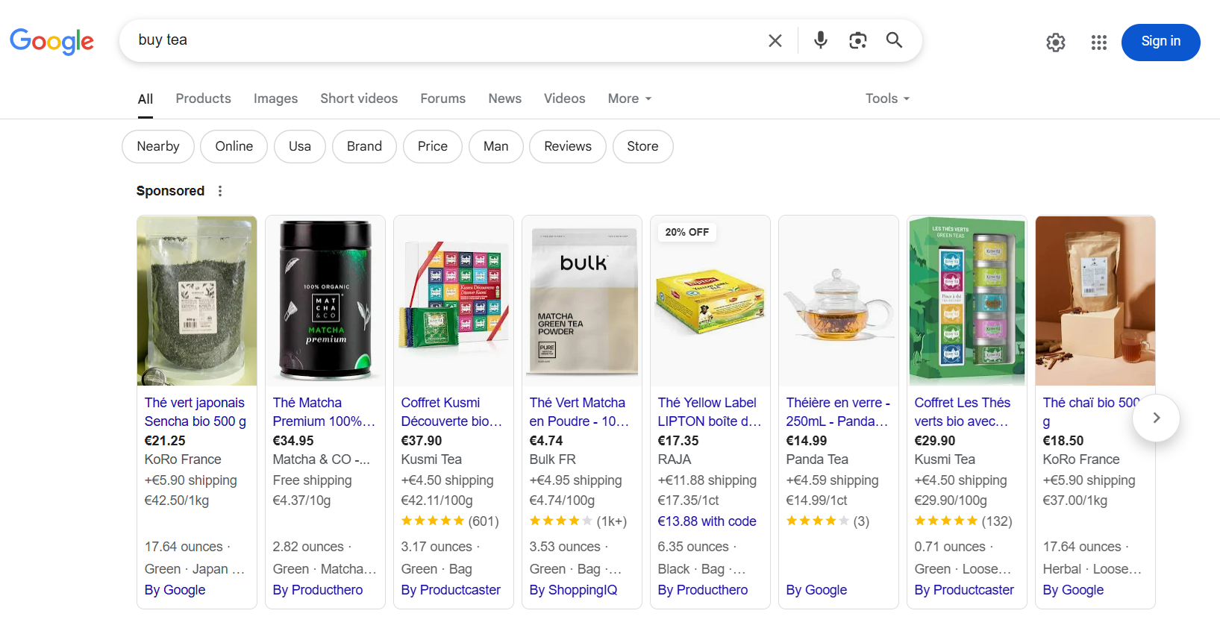The image size is (1220, 634).
Task: Clear the search box text
Action: tap(775, 41)
